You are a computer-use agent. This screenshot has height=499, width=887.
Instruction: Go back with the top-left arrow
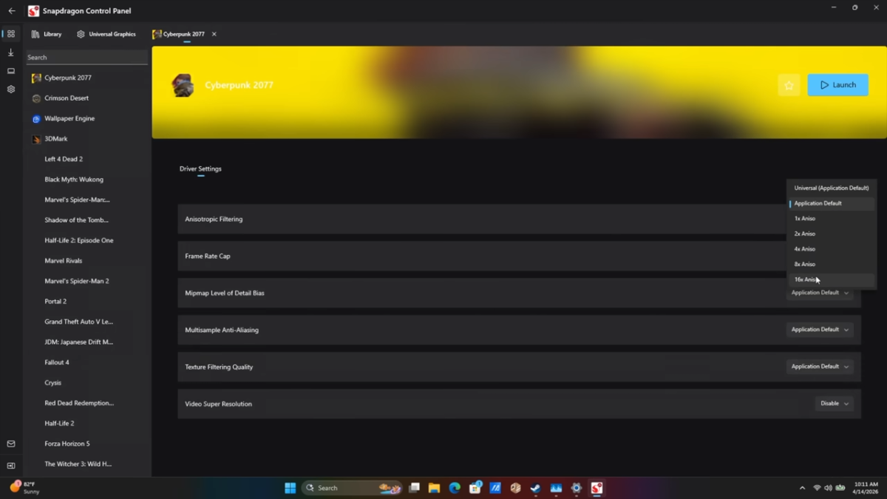[x=11, y=11]
